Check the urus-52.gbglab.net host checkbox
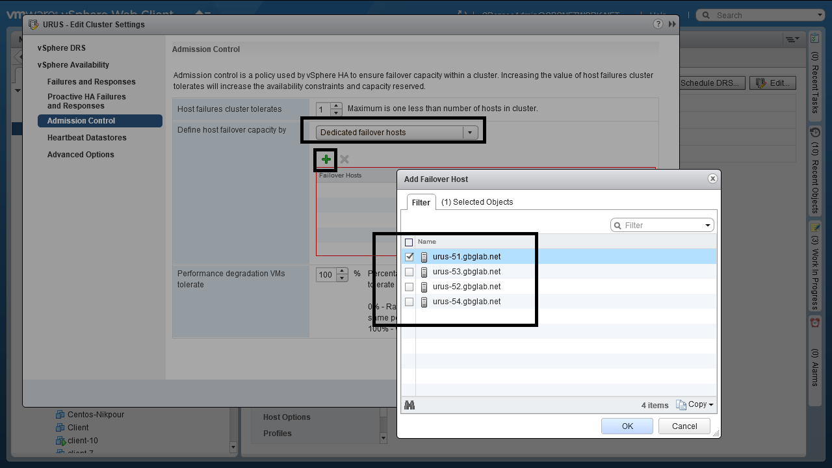The width and height of the screenshot is (832, 468). pyautogui.click(x=409, y=287)
